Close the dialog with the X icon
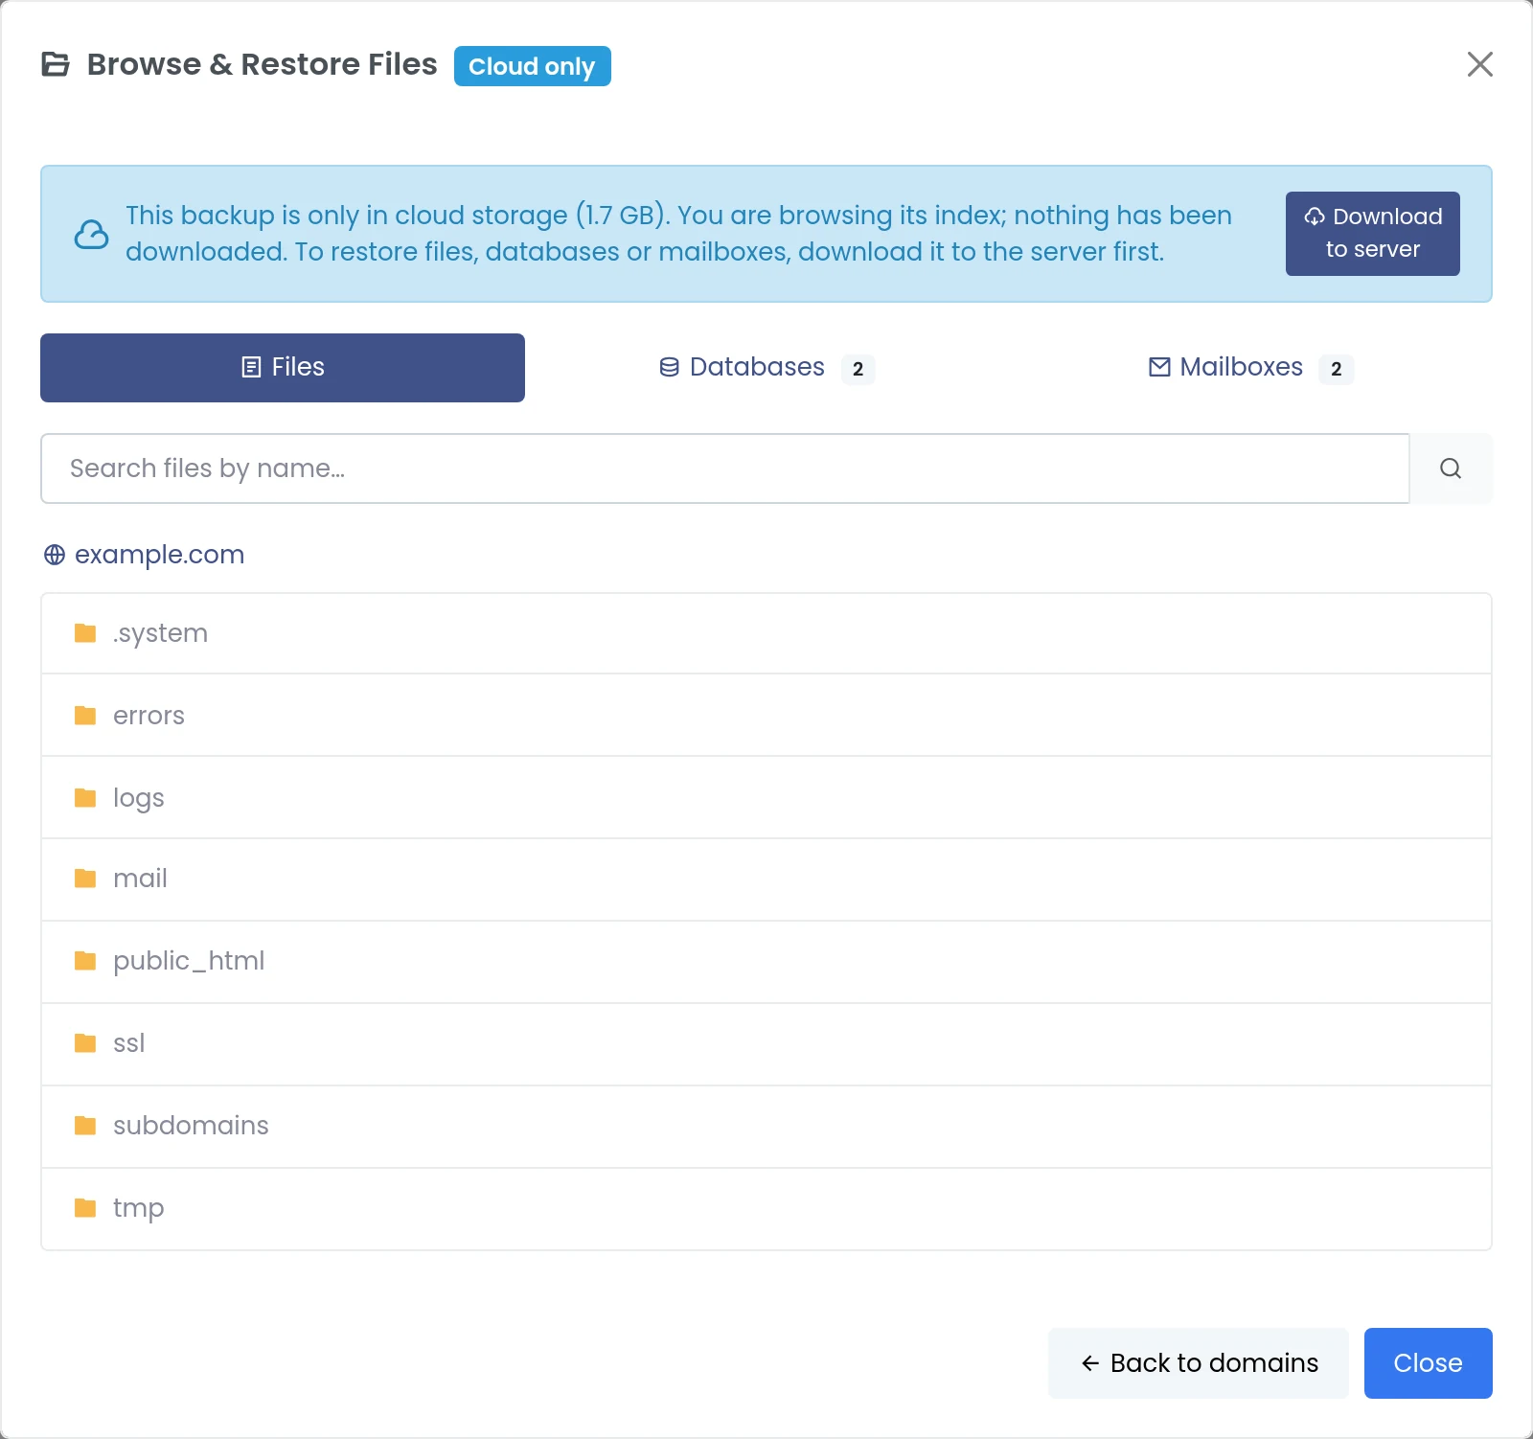 (1480, 64)
